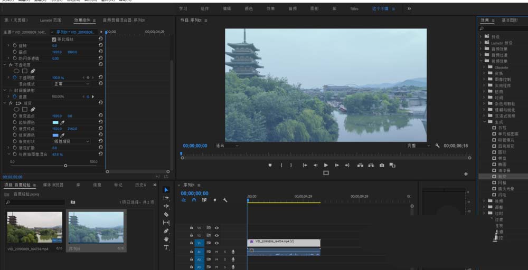Viewport: 528px width, 270px height.
Task: Switch to the 颜色 workspace tab
Action: point(249,8)
